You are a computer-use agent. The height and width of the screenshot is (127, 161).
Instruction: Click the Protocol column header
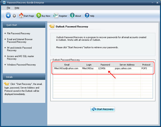[x=146, y=65]
